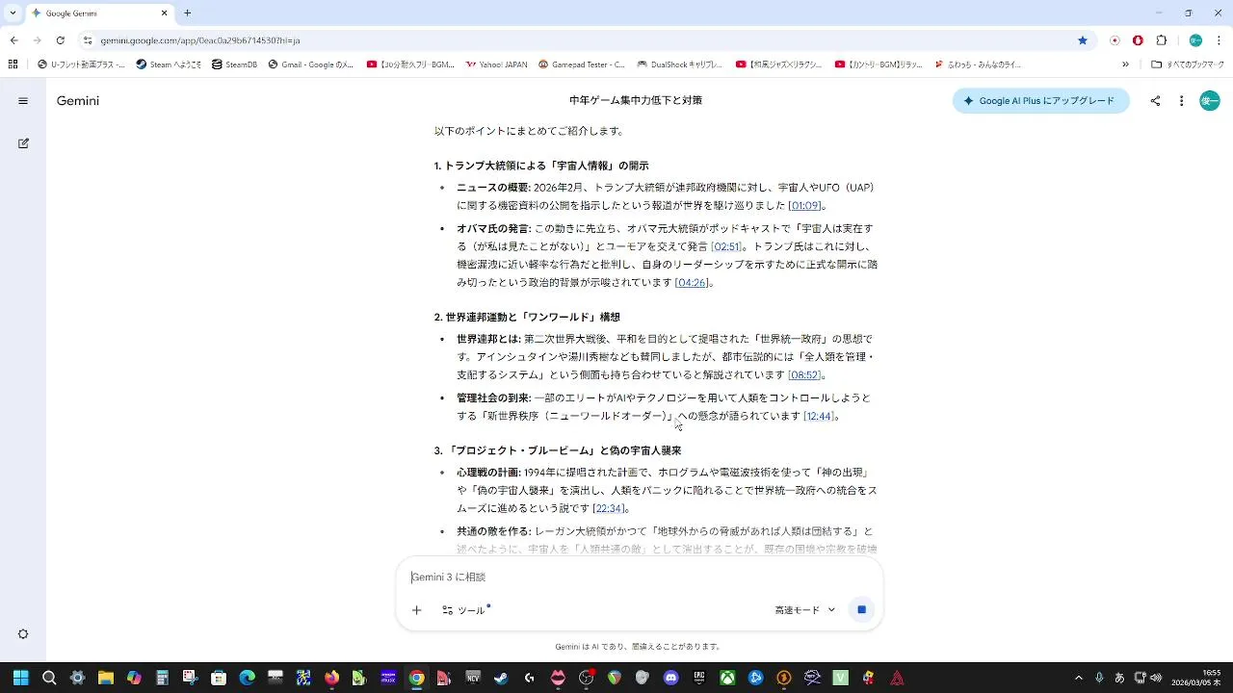The image size is (1233, 693).
Task: Launch Microsoft Edge from the taskbar
Action: (247, 678)
